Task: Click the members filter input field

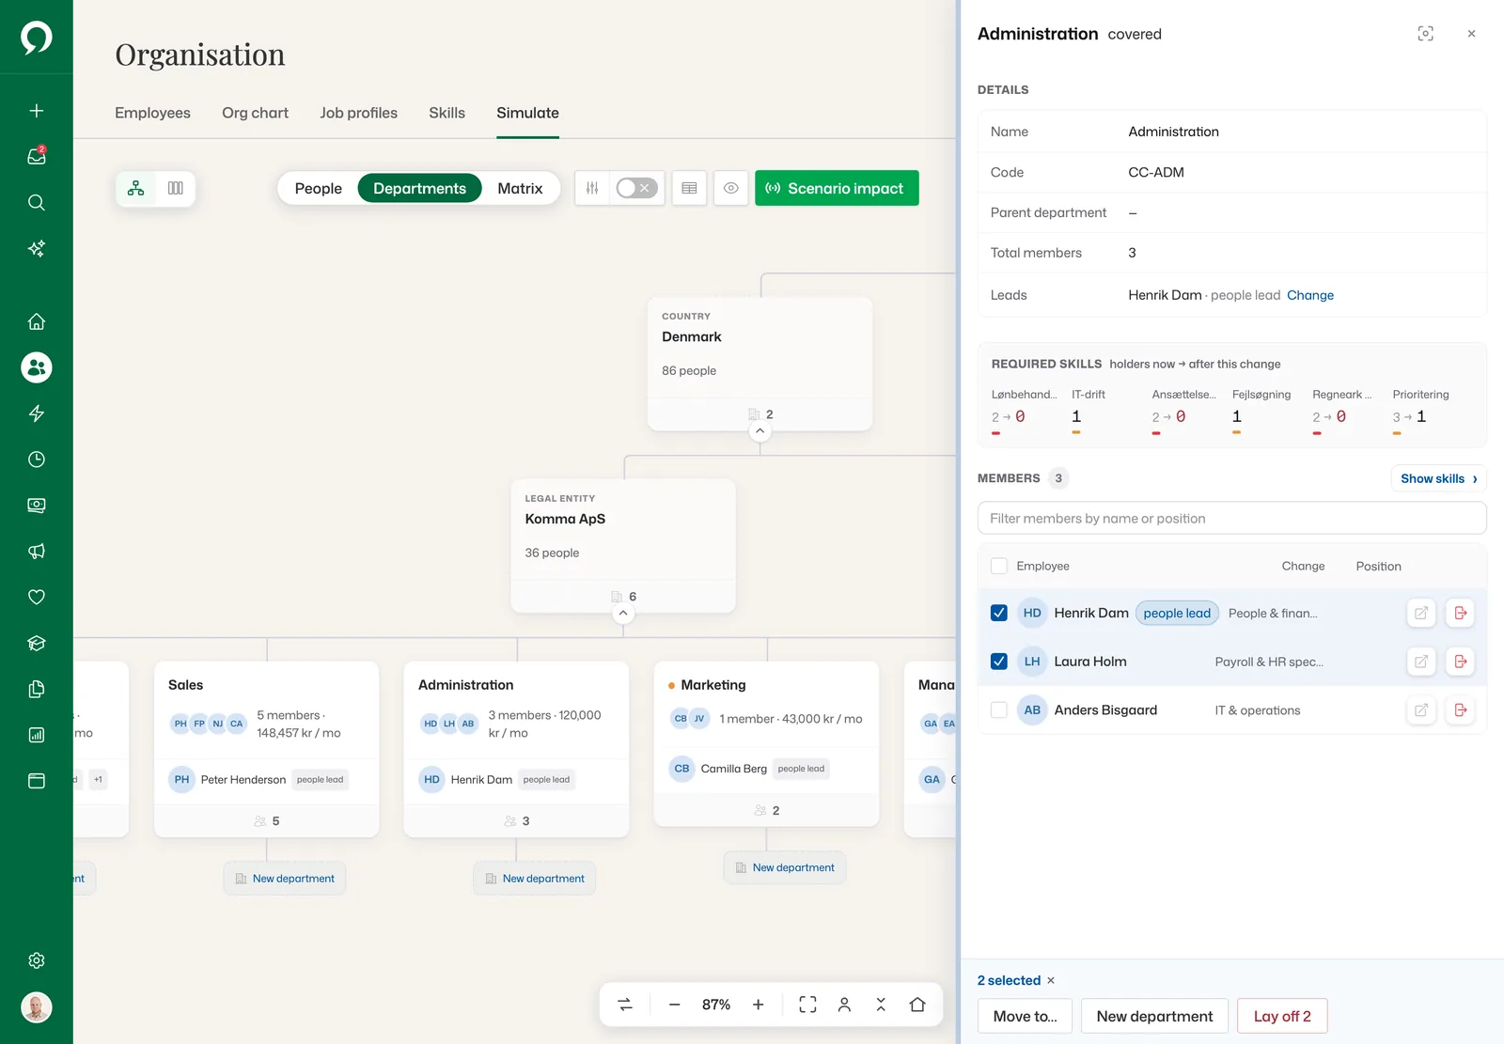Action: (1231, 518)
